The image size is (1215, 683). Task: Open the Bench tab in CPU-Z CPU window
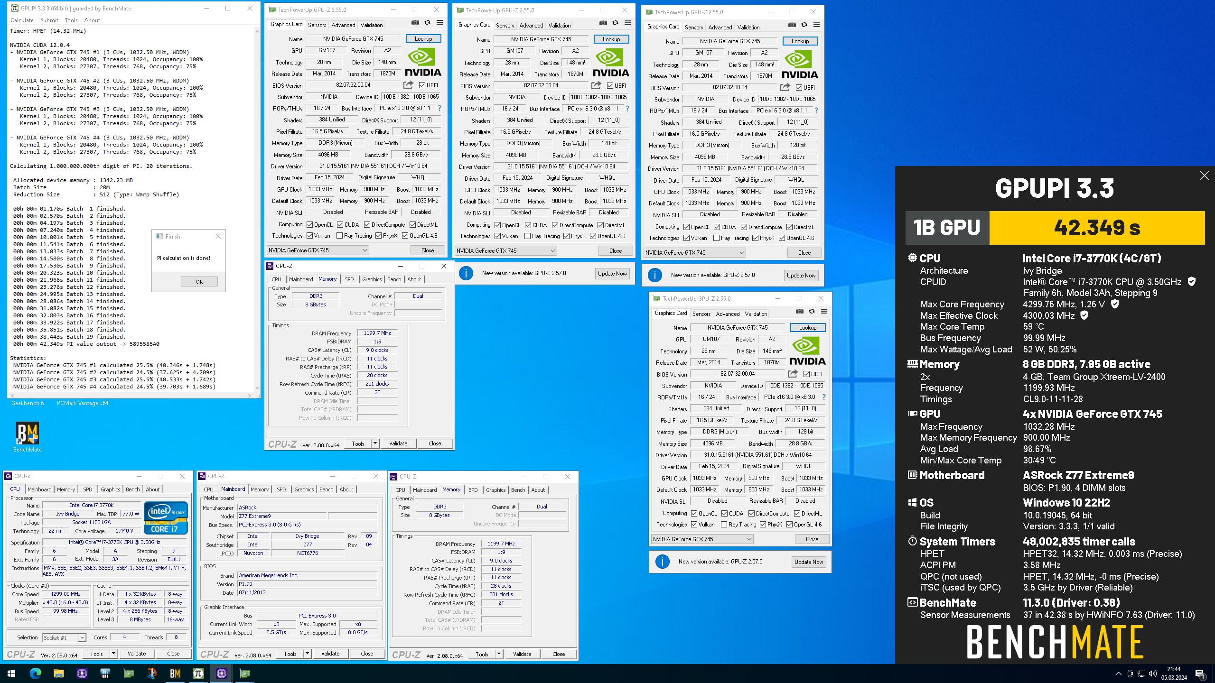[133, 489]
